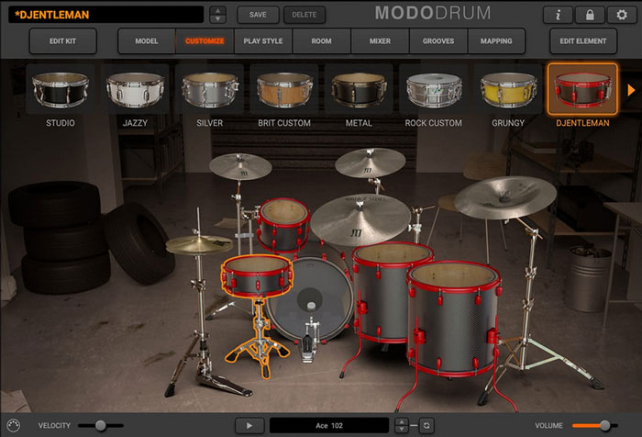This screenshot has height=437, width=642.
Task: Open the preset stepper next to DJENTLEMAN
Action: click(x=217, y=15)
